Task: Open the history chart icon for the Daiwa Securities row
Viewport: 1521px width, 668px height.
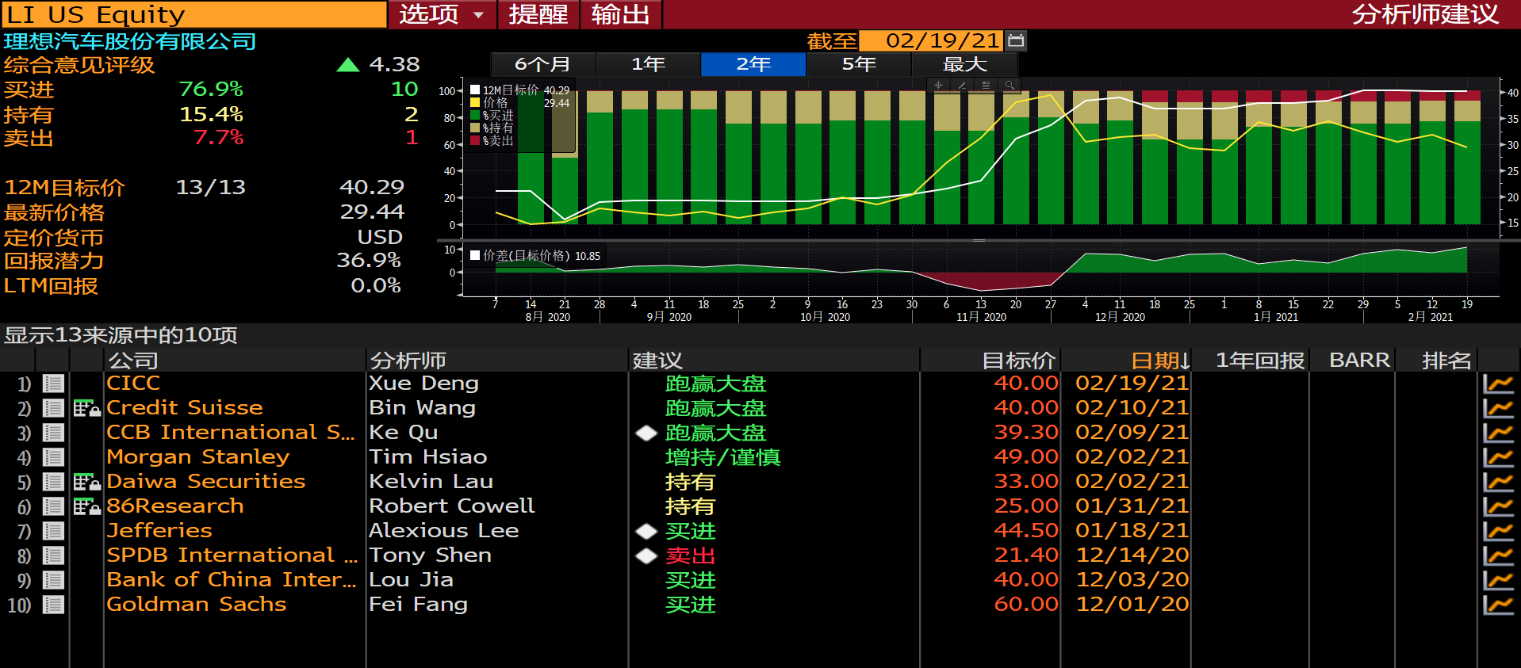Action: coord(1499,483)
